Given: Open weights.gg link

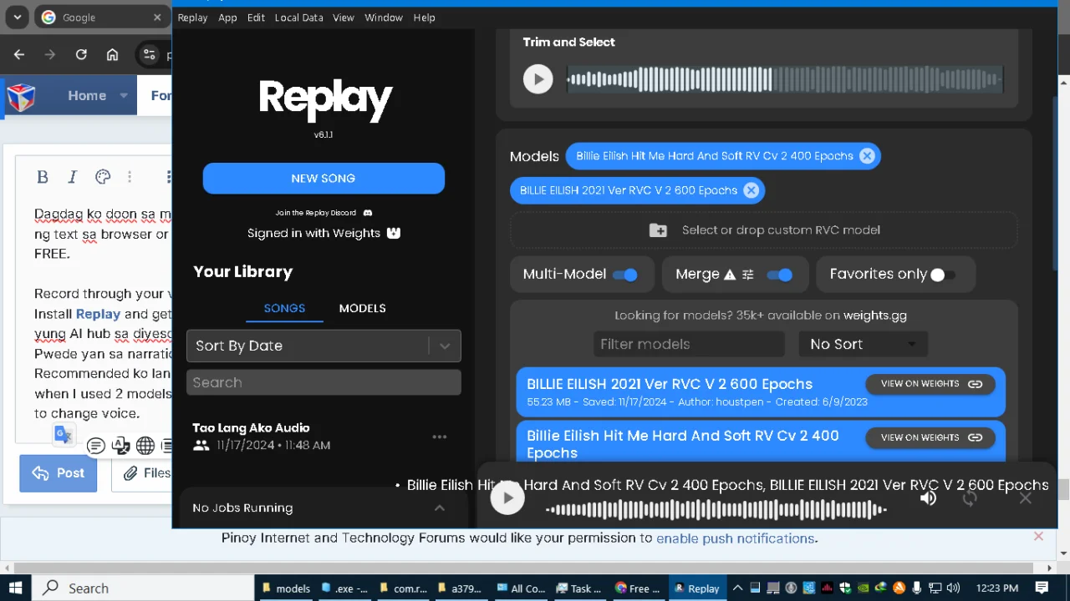Looking at the screenshot, I should tap(874, 316).
